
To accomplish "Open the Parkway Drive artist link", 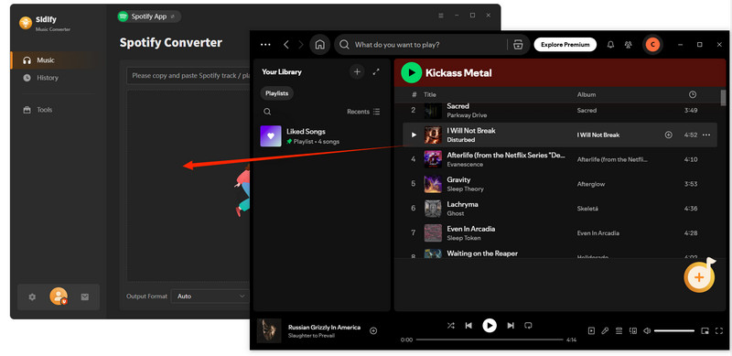I will [467, 115].
